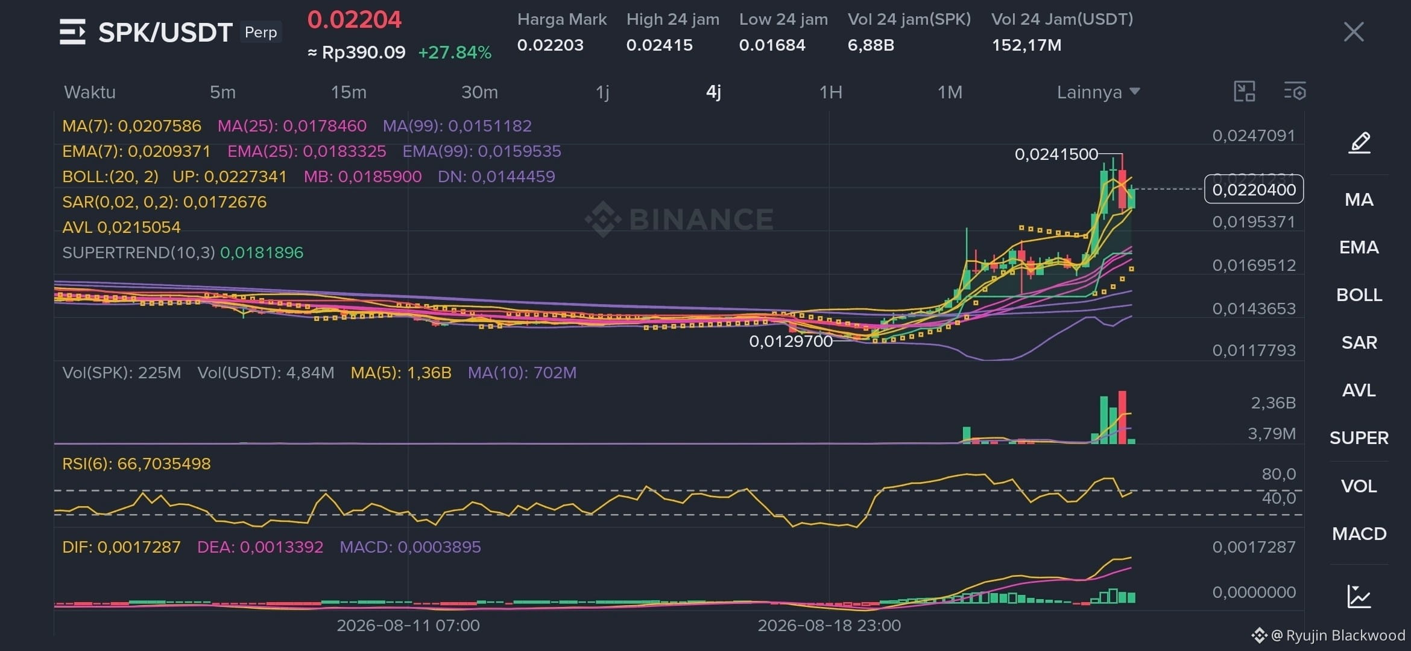1411x651 pixels.
Task: Tap the current price label 0,0220400
Action: click(1254, 189)
